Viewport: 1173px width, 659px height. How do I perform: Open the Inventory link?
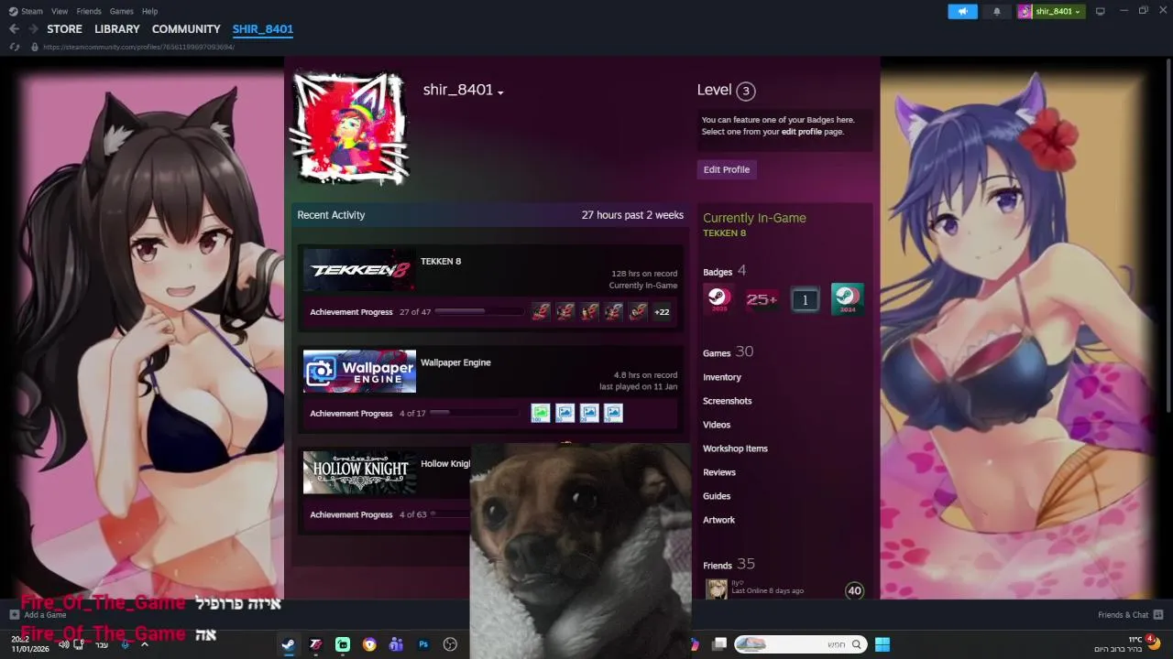pos(722,377)
